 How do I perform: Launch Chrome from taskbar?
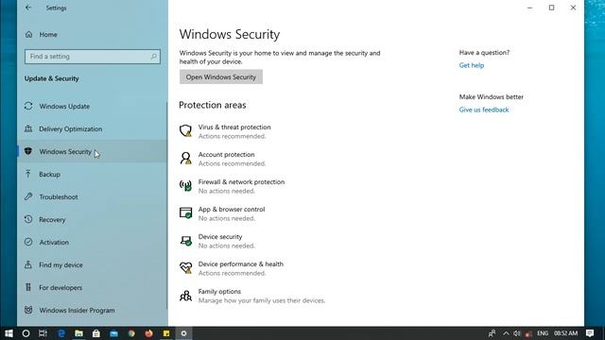pos(131,333)
